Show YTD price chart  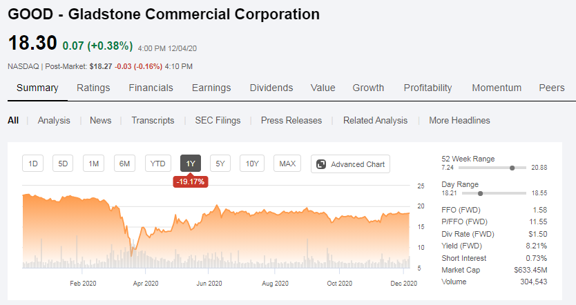click(x=158, y=164)
